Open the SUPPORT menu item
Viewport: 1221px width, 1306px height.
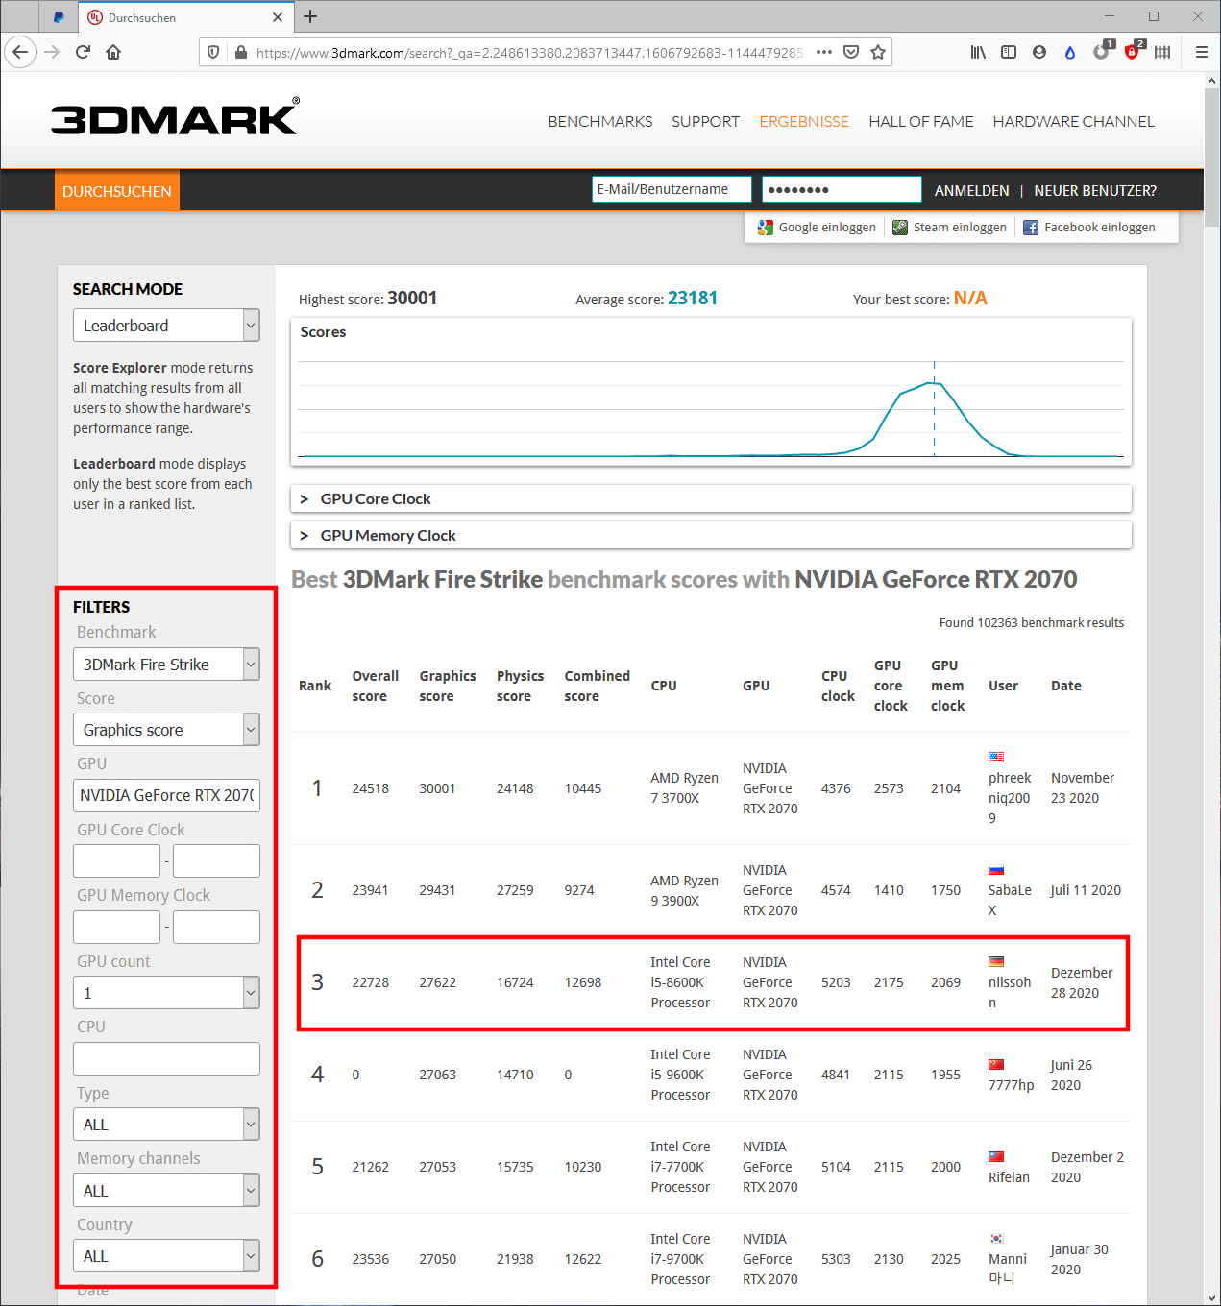[706, 122]
